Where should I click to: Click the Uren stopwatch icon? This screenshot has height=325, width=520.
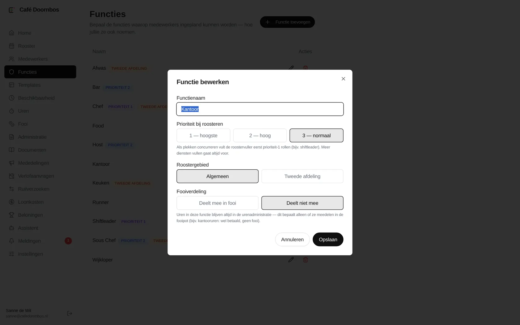point(11,111)
